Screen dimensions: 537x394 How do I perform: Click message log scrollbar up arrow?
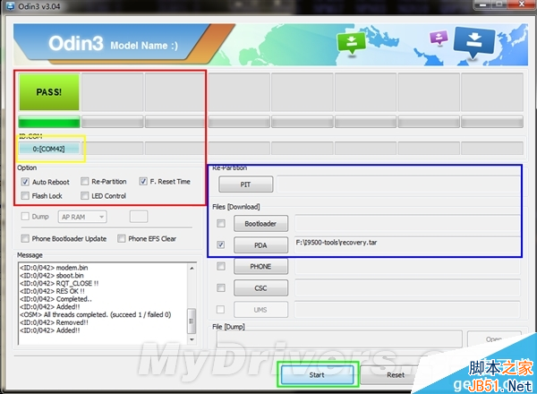(192, 268)
